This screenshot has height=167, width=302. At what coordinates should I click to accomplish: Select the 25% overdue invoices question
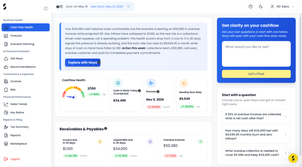click(256, 116)
